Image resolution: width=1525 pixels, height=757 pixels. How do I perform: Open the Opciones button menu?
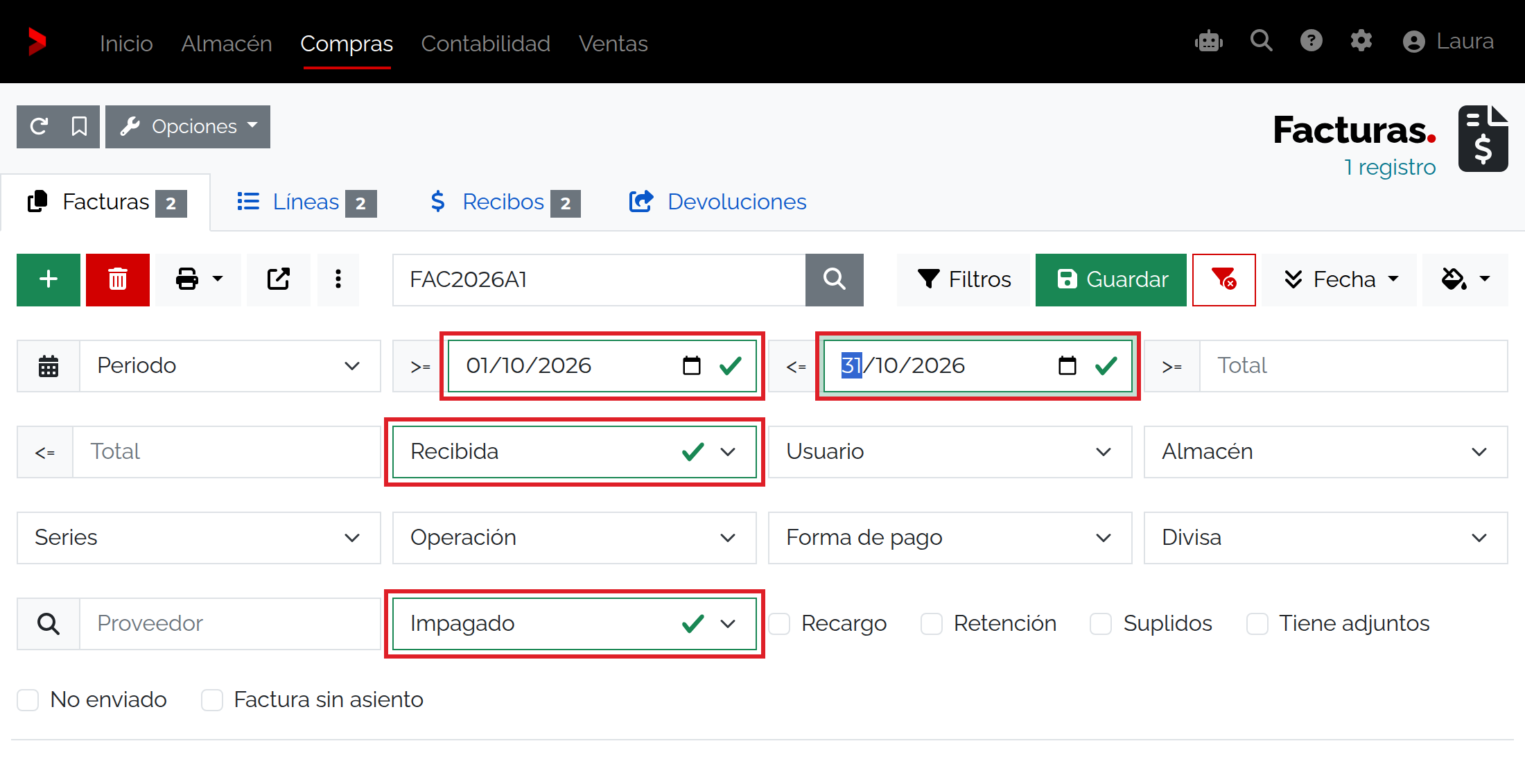pyautogui.click(x=188, y=127)
